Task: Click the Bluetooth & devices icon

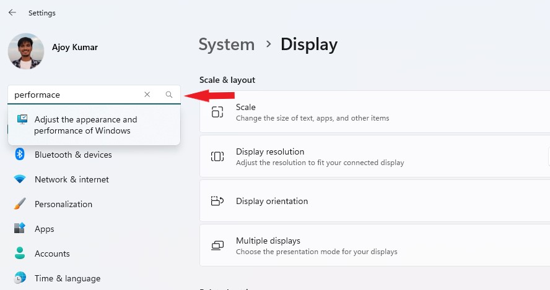Action: (x=20, y=155)
